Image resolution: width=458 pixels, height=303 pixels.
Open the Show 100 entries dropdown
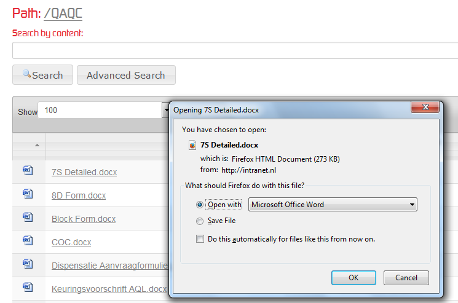coord(103,110)
